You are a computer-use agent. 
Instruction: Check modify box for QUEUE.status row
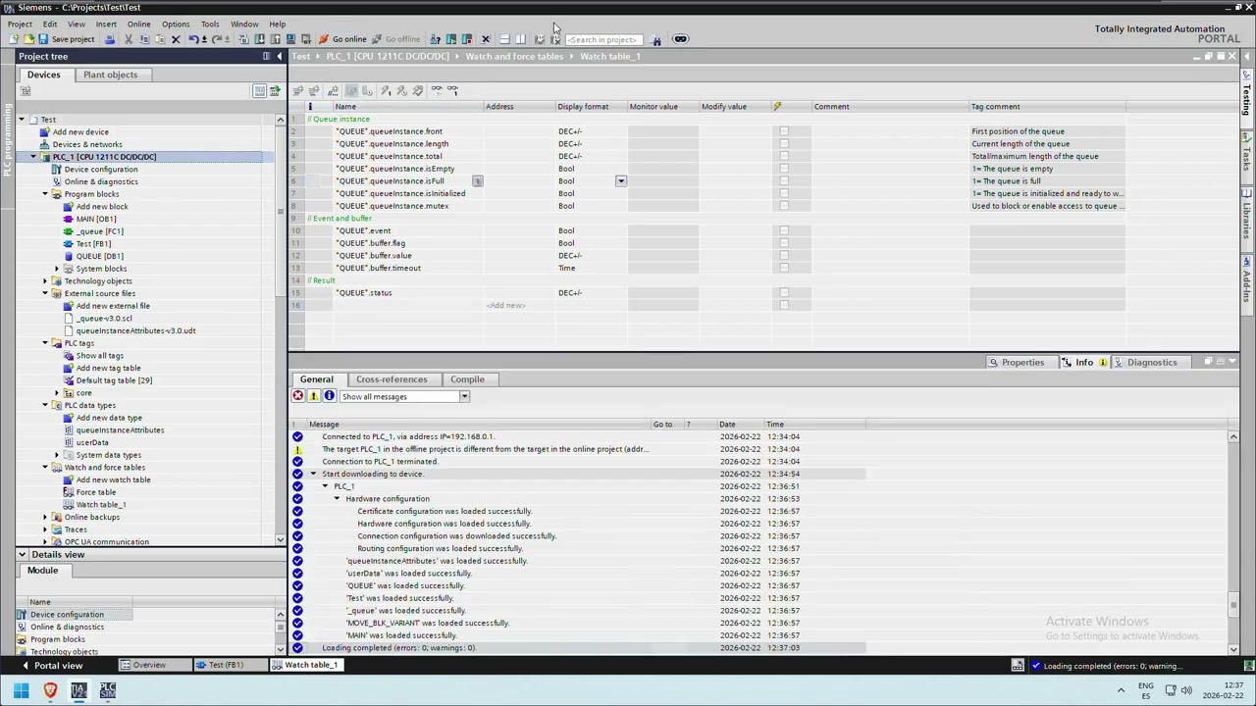point(783,292)
